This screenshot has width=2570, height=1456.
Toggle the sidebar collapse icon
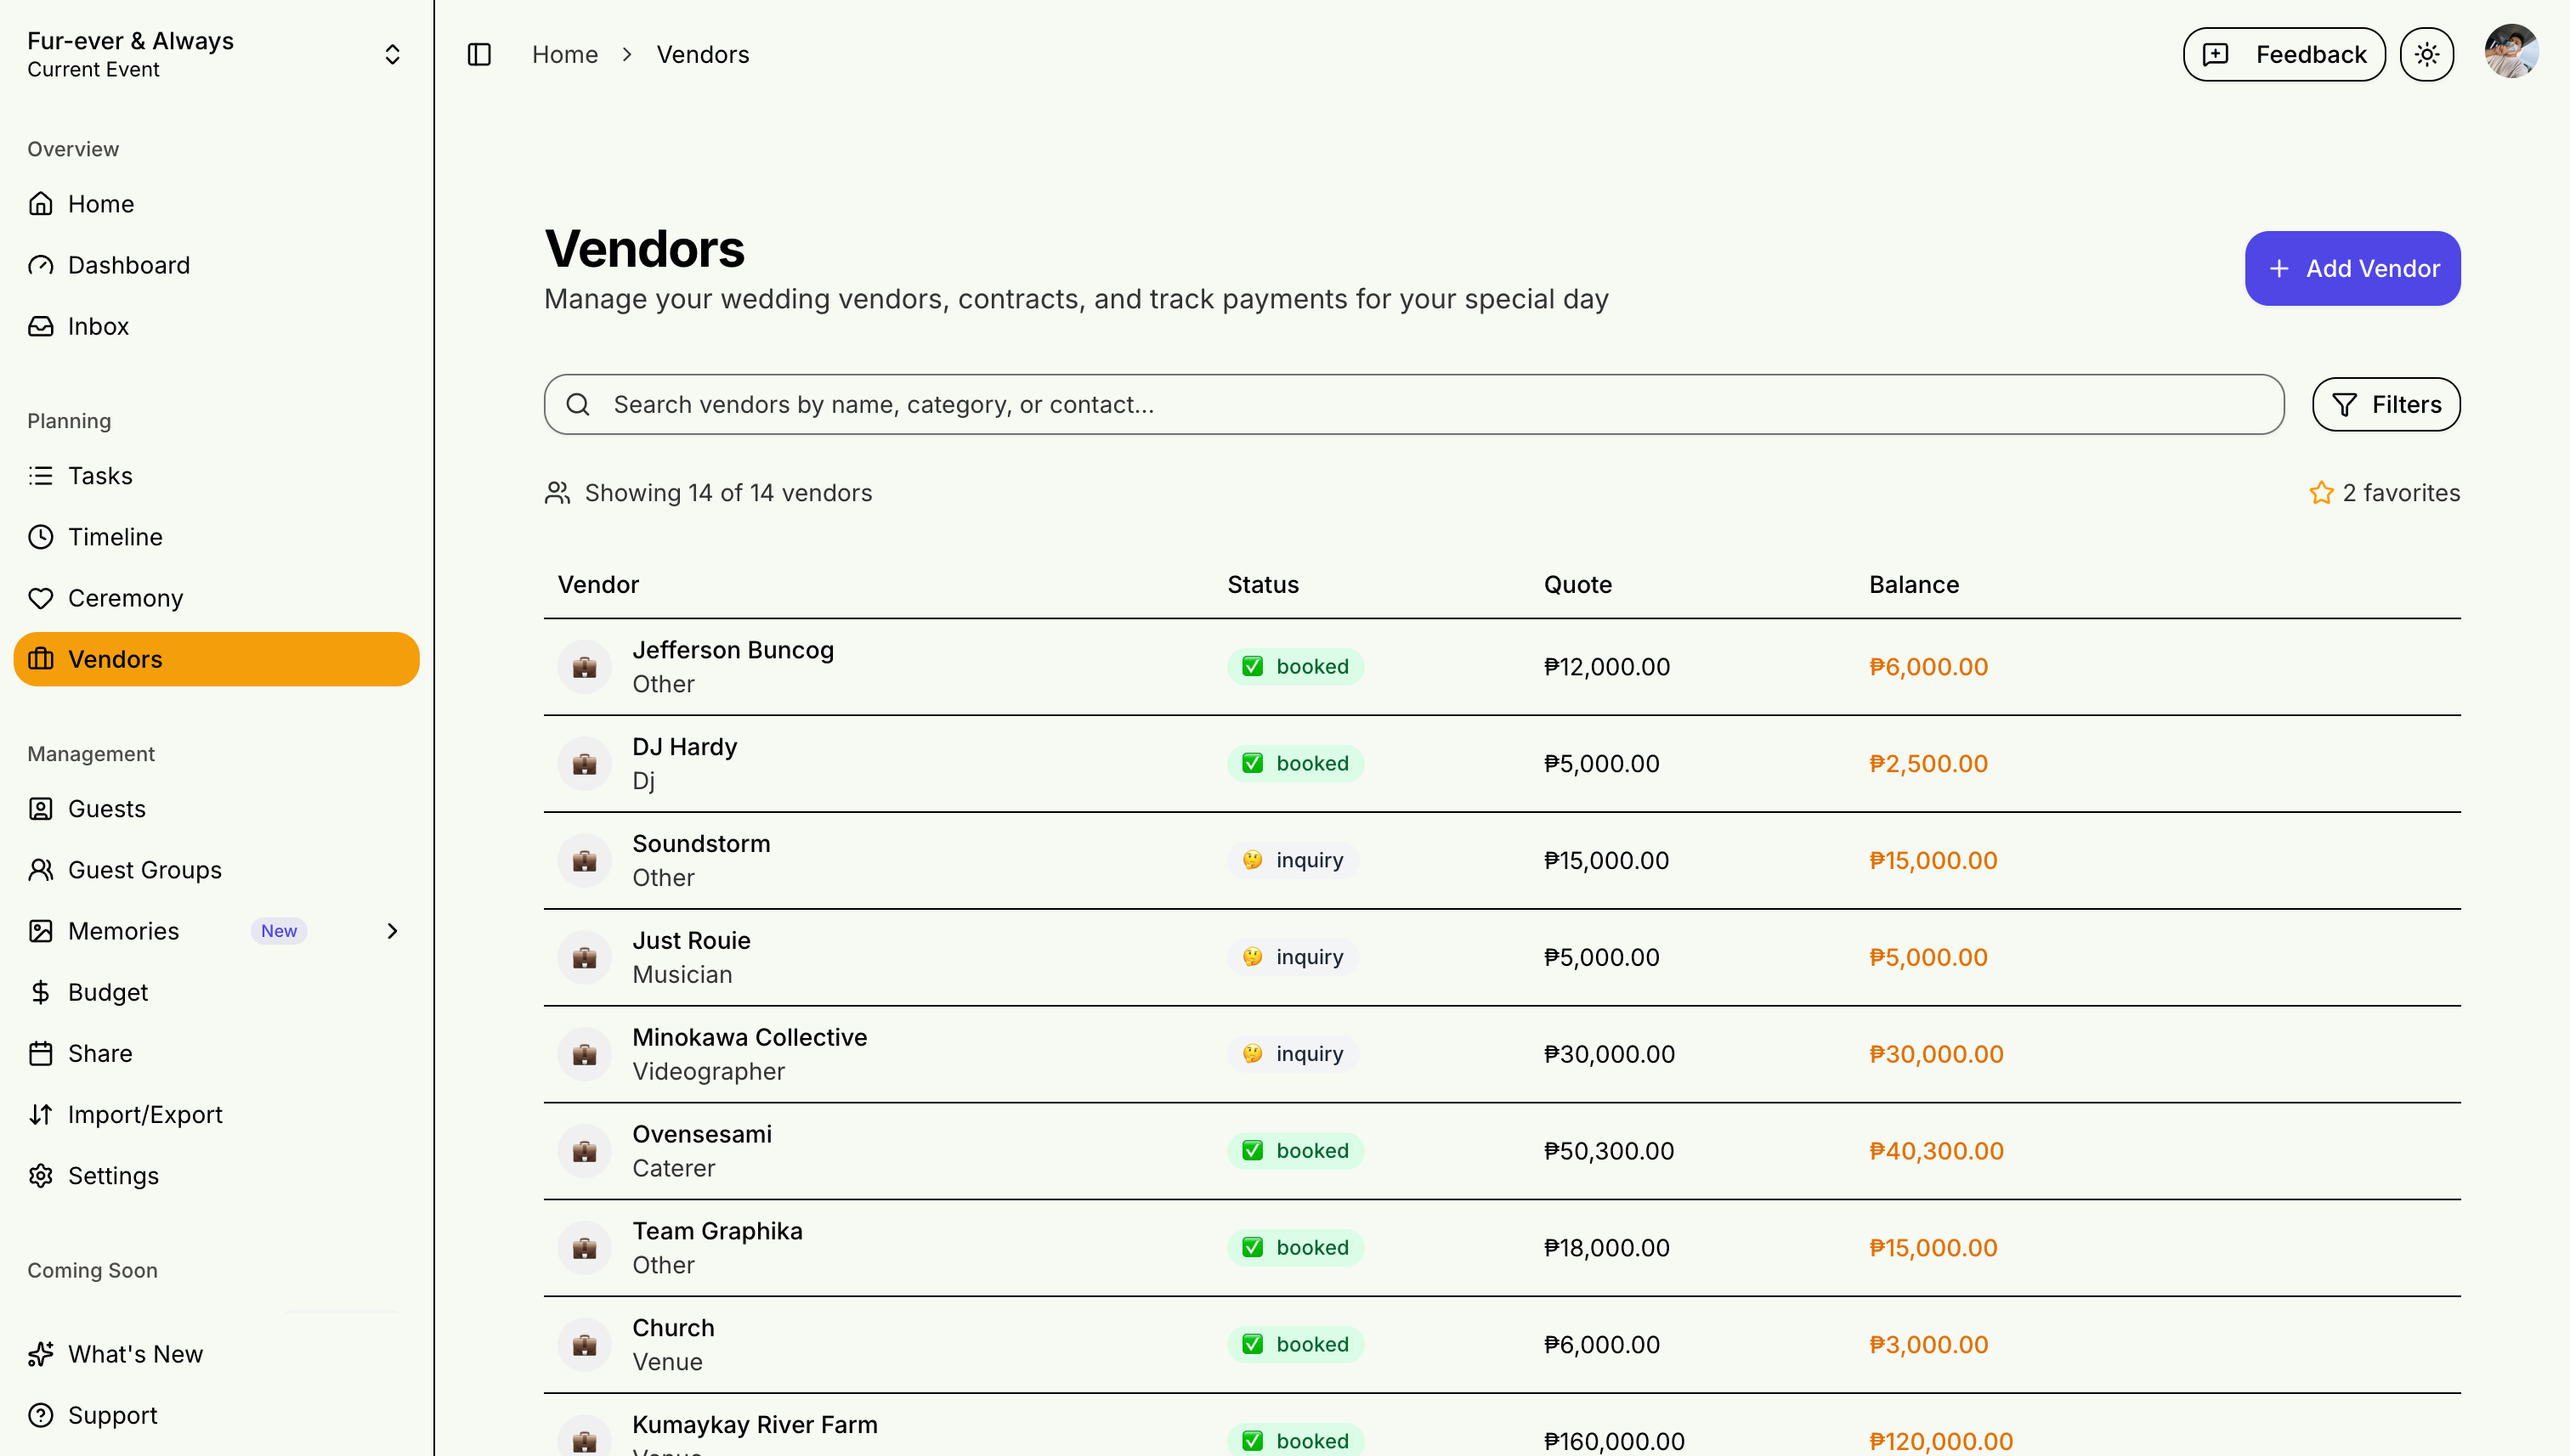479,54
